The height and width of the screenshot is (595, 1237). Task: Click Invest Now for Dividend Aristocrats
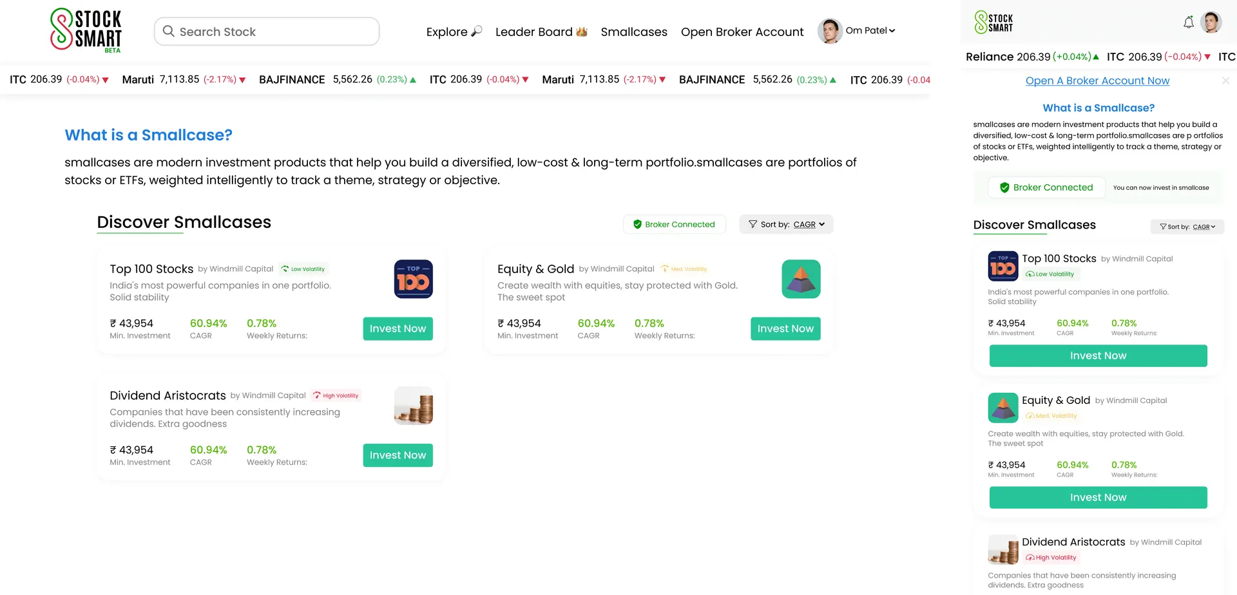398,455
